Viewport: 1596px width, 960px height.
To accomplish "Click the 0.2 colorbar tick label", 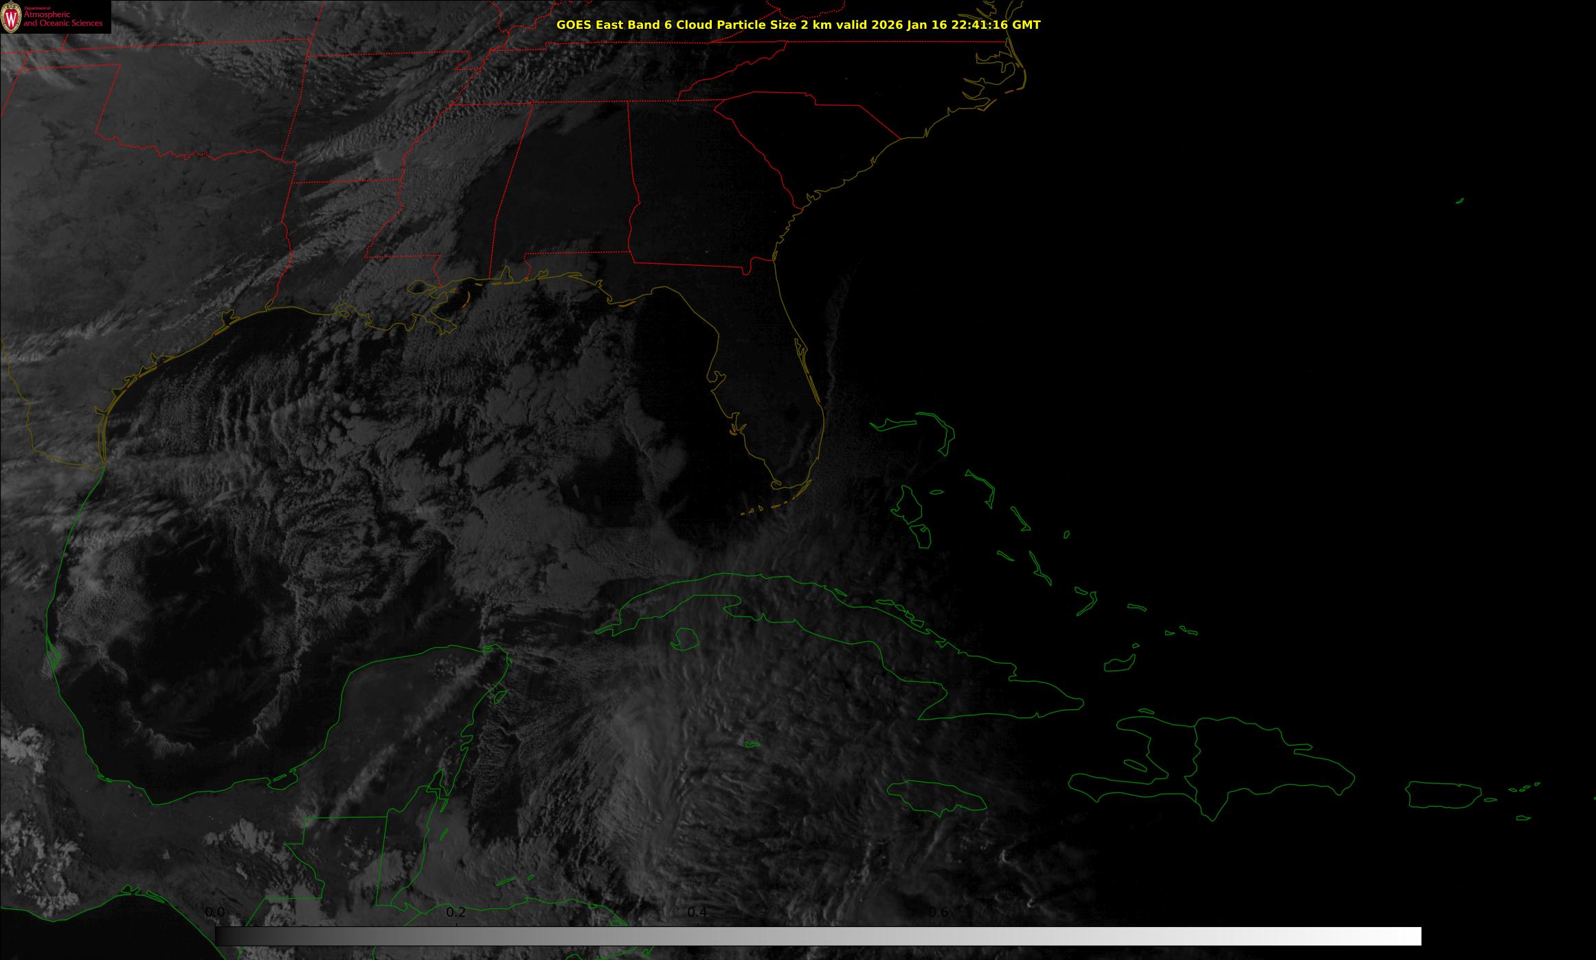I will pyautogui.click(x=456, y=912).
